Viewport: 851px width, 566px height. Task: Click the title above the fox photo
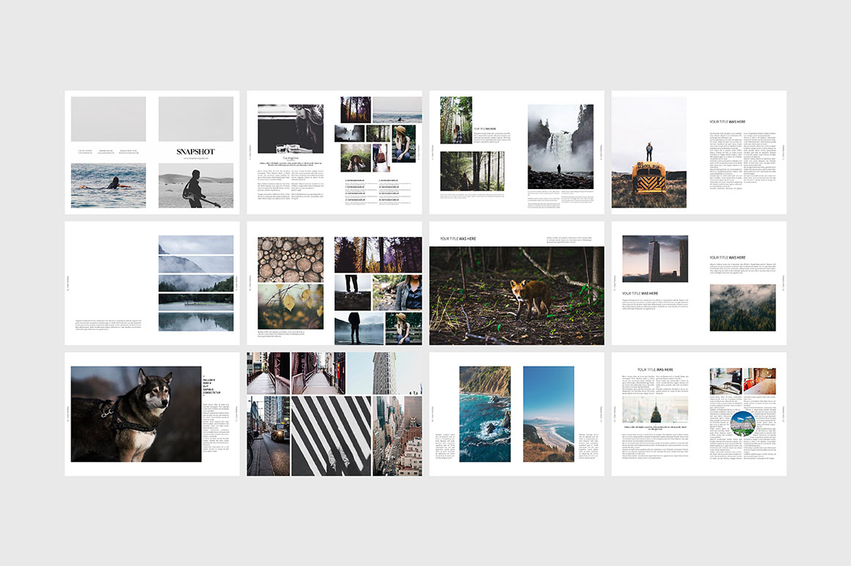pyautogui.click(x=458, y=239)
